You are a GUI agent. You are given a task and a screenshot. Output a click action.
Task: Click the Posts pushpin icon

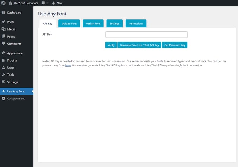coord(4,22)
